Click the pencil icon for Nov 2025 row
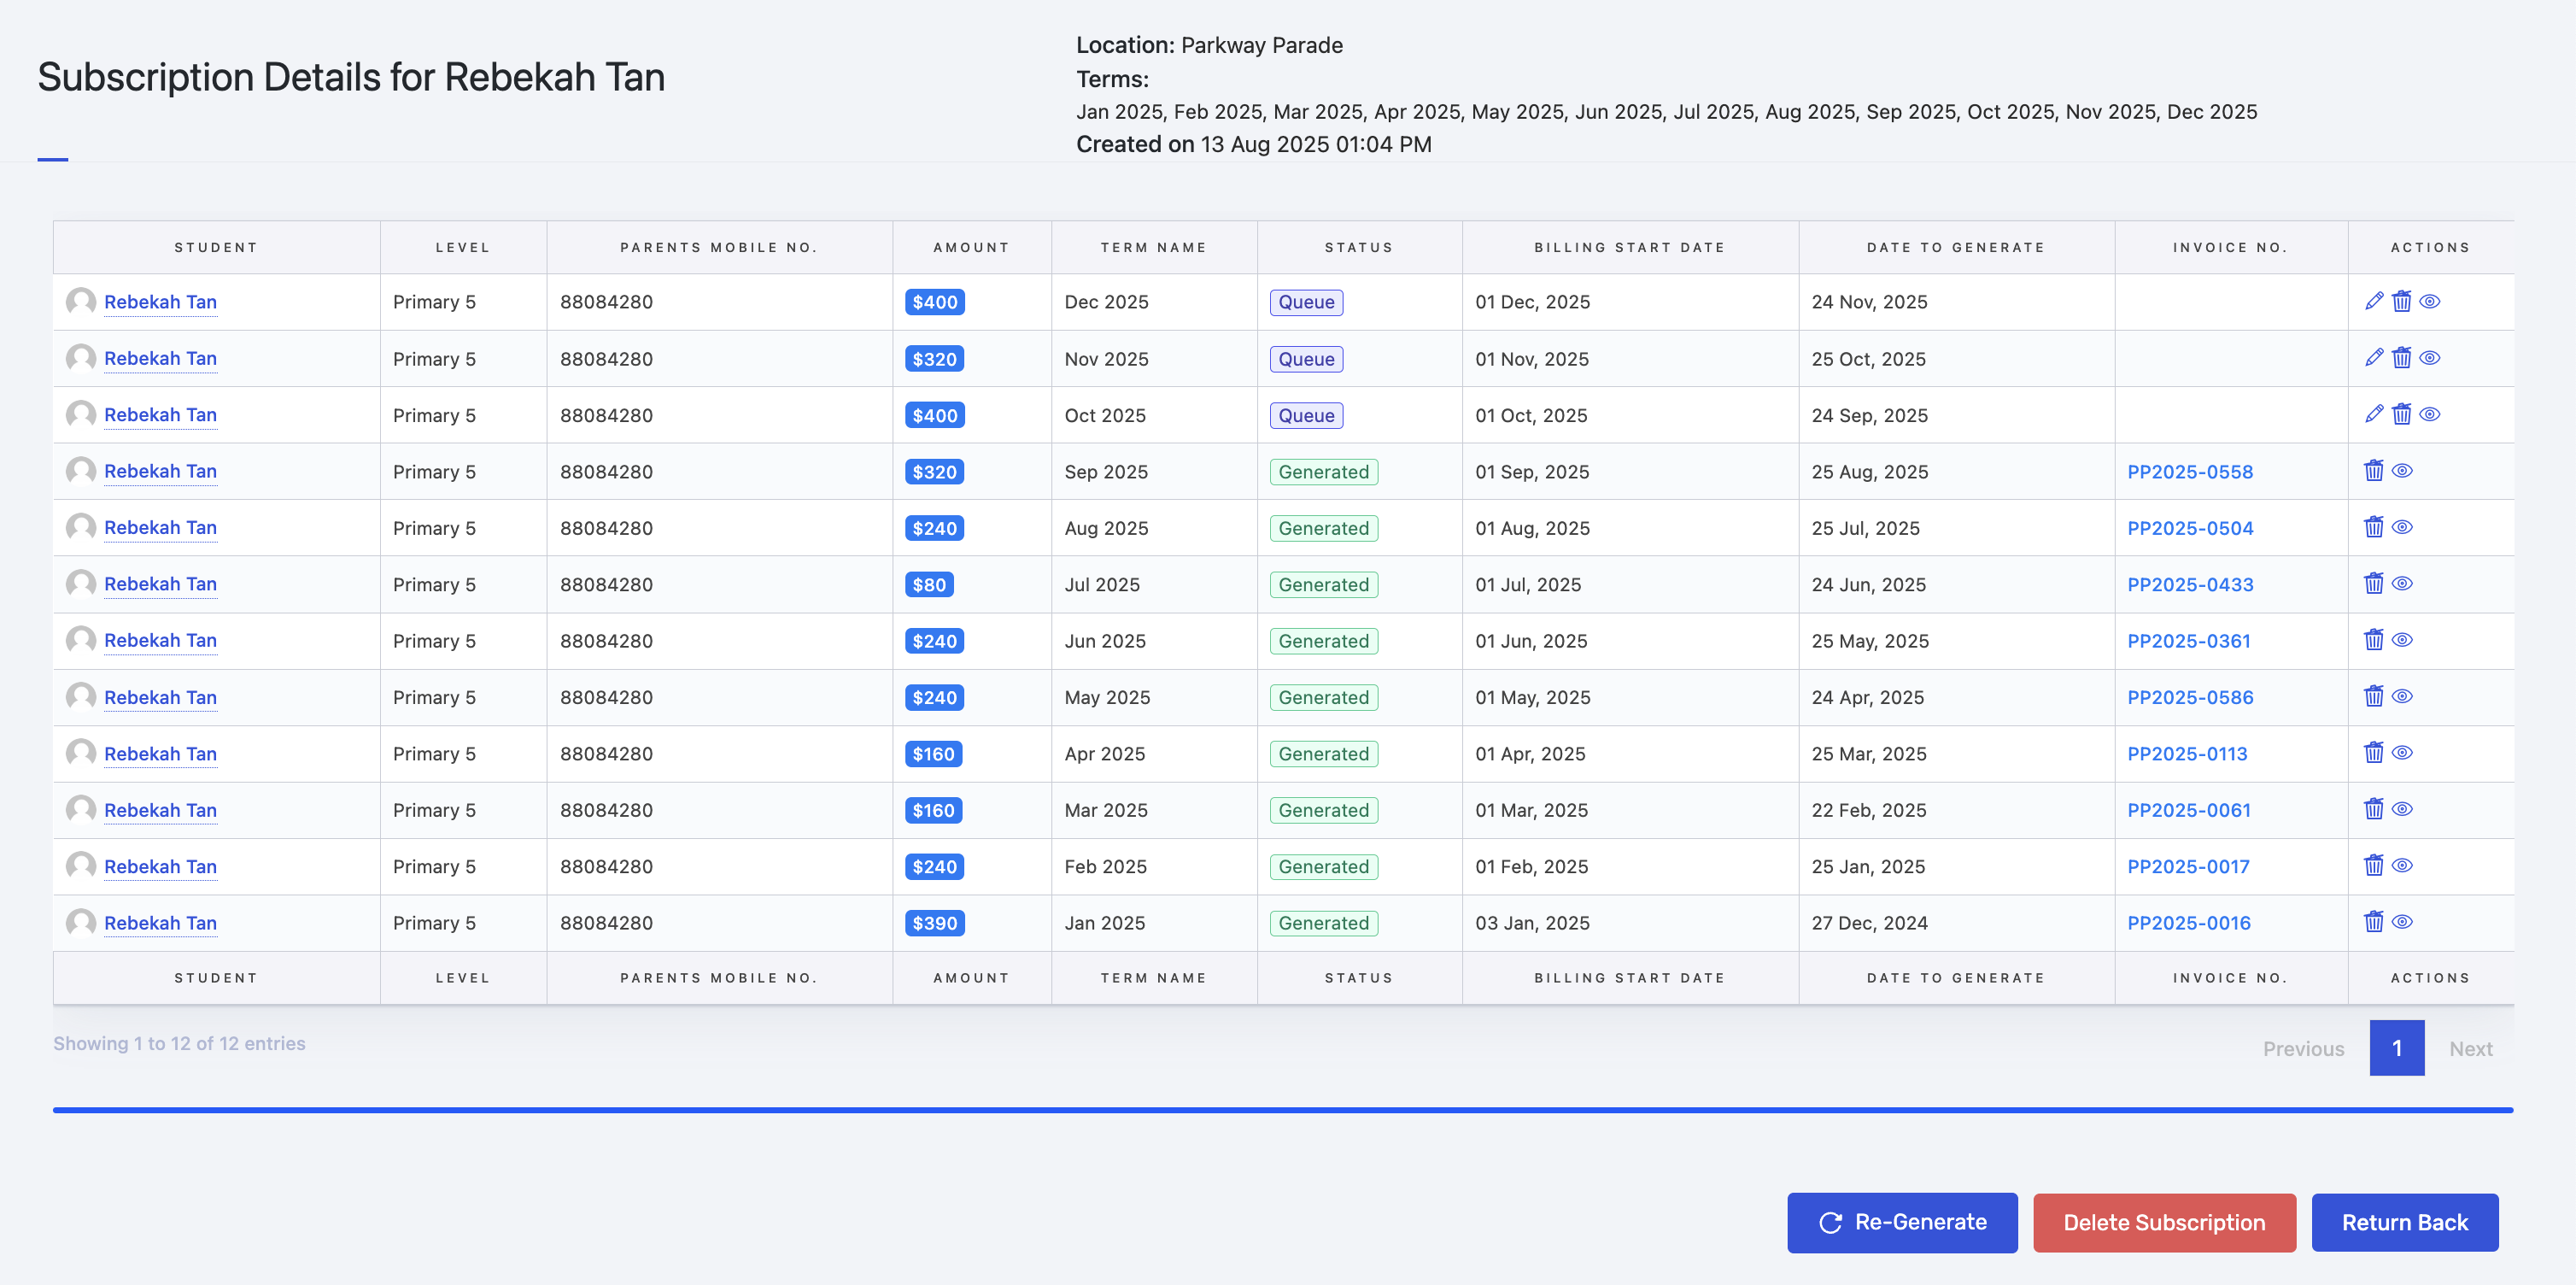This screenshot has height=1285, width=2576. [2374, 358]
